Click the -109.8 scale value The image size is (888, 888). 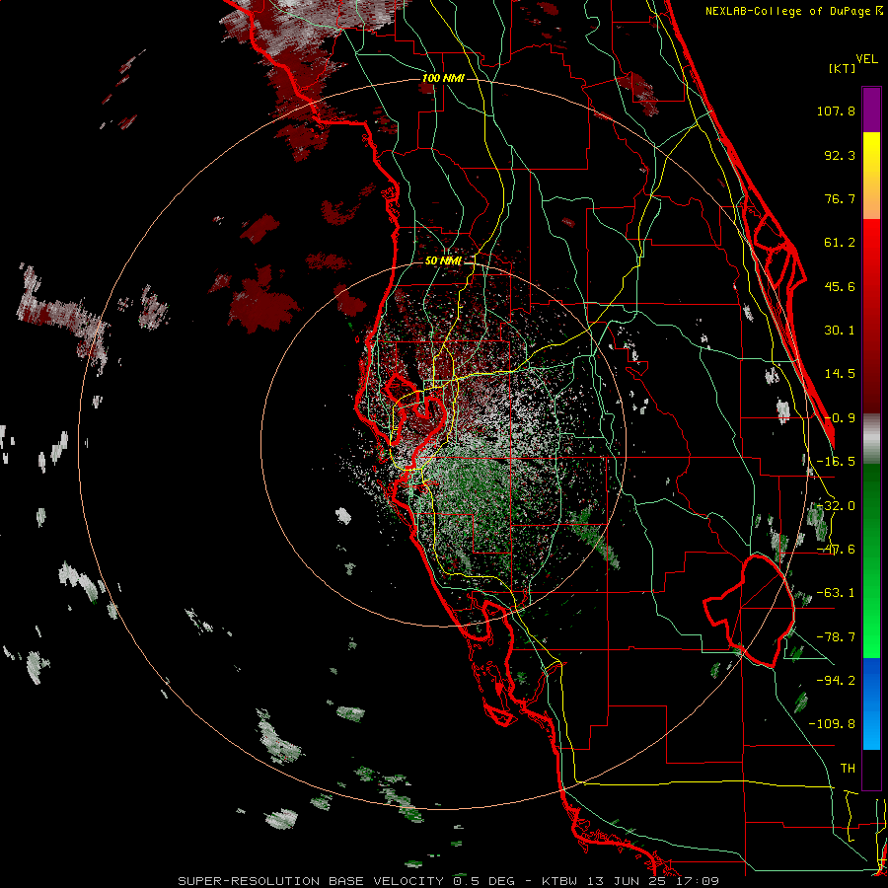tap(832, 724)
